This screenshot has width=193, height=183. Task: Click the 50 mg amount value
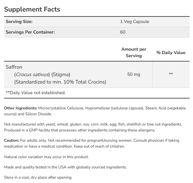coord(134,75)
